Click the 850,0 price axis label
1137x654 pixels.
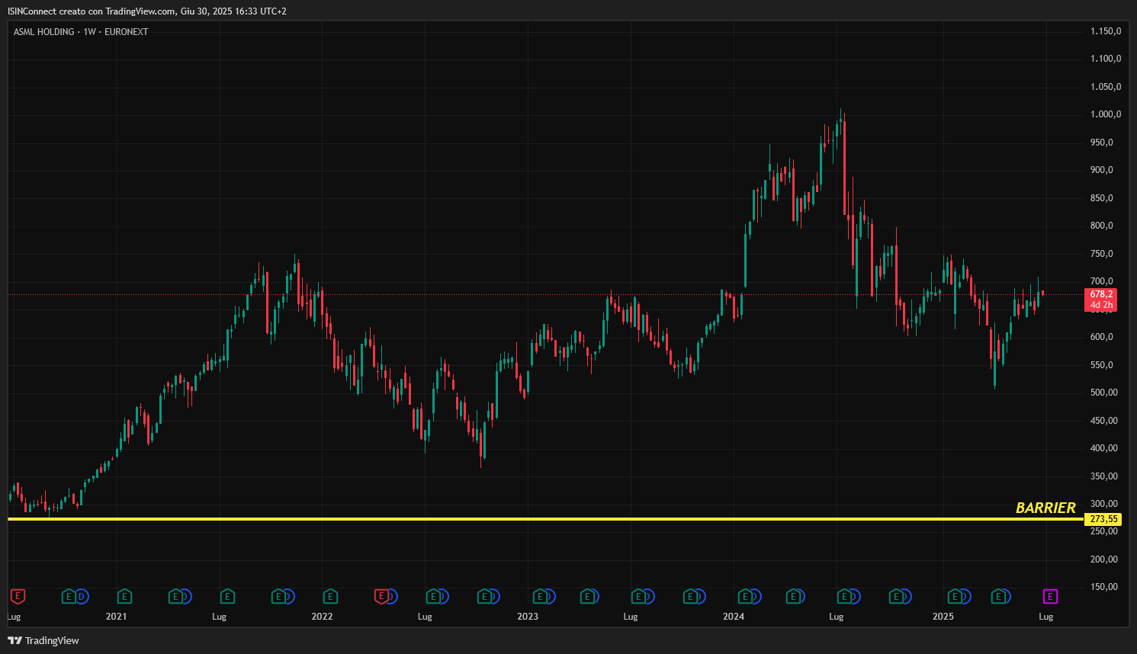[x=1102, y=198]
